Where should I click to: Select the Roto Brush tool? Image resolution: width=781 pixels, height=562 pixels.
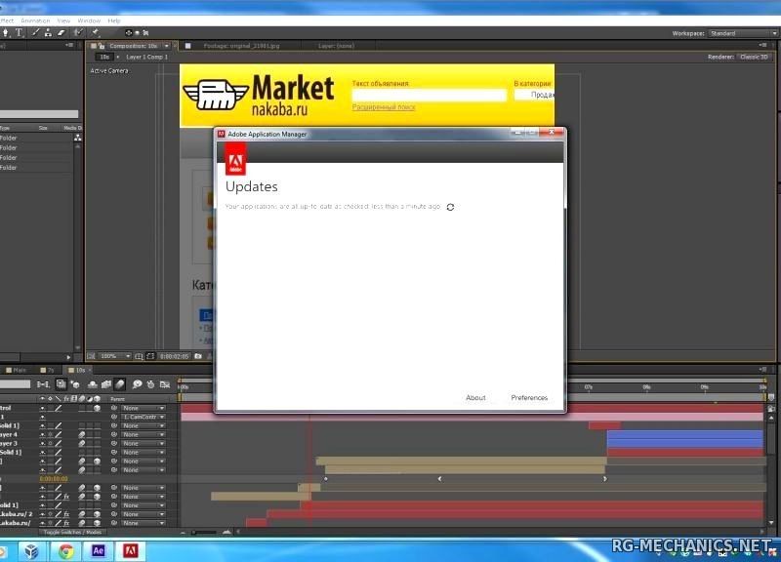pos(78,33)
